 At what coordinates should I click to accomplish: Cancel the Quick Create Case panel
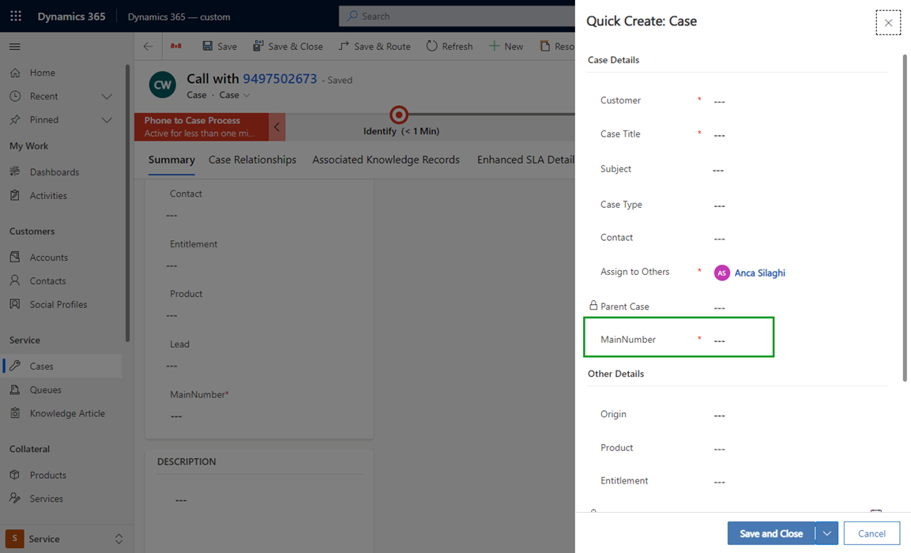(871, 532)
